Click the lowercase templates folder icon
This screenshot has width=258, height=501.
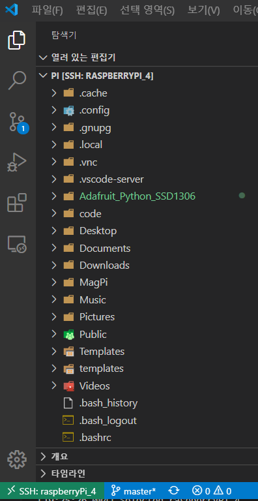pos(68,369)
